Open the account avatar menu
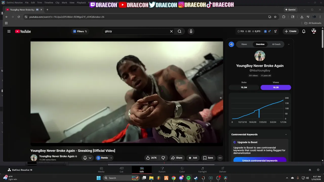The image size is (324, 182). (314, 31)
